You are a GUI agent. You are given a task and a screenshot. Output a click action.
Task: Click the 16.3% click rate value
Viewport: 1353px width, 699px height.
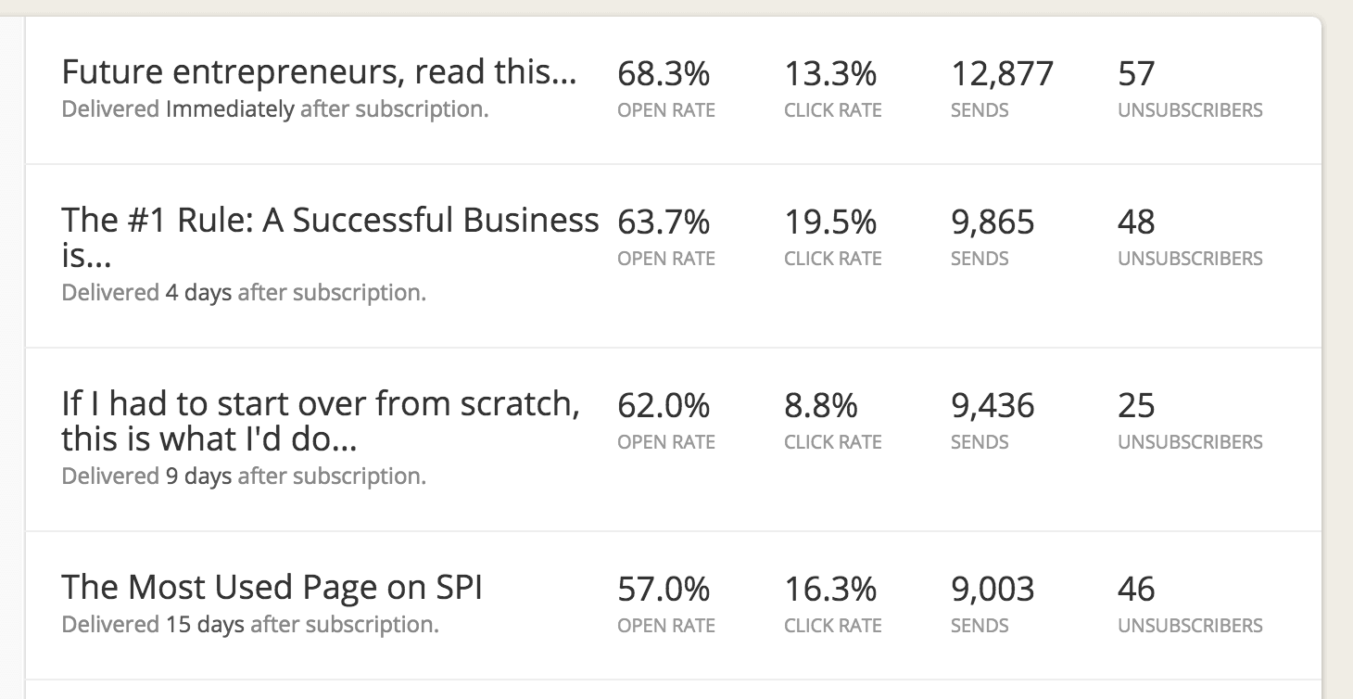pyautogui.click(x=830, y=589)
